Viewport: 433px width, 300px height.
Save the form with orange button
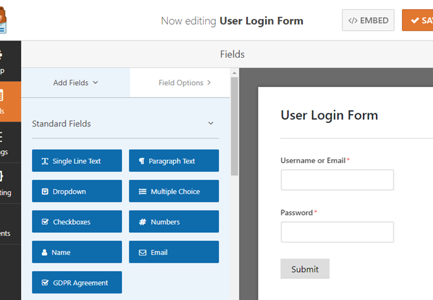point(417,20)
